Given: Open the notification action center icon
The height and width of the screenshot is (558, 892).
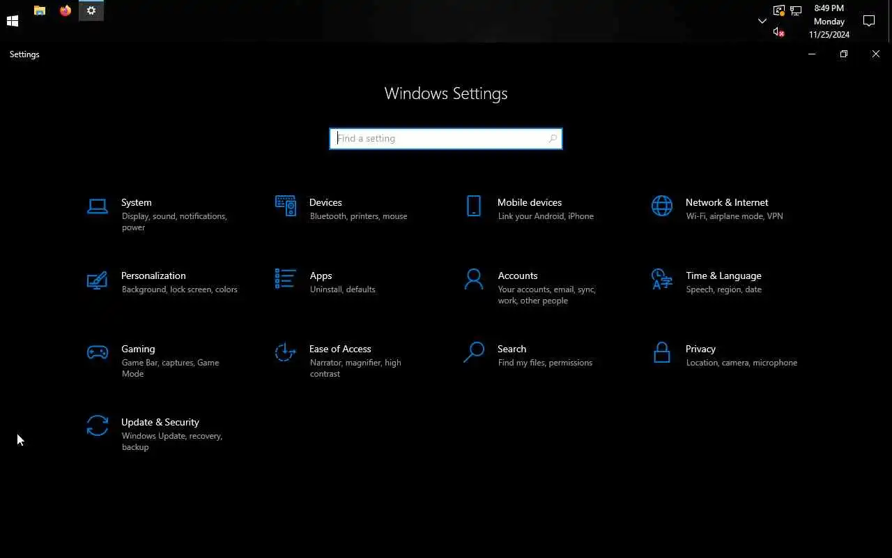Looking at the screenshot, I should tap(869, 21).
